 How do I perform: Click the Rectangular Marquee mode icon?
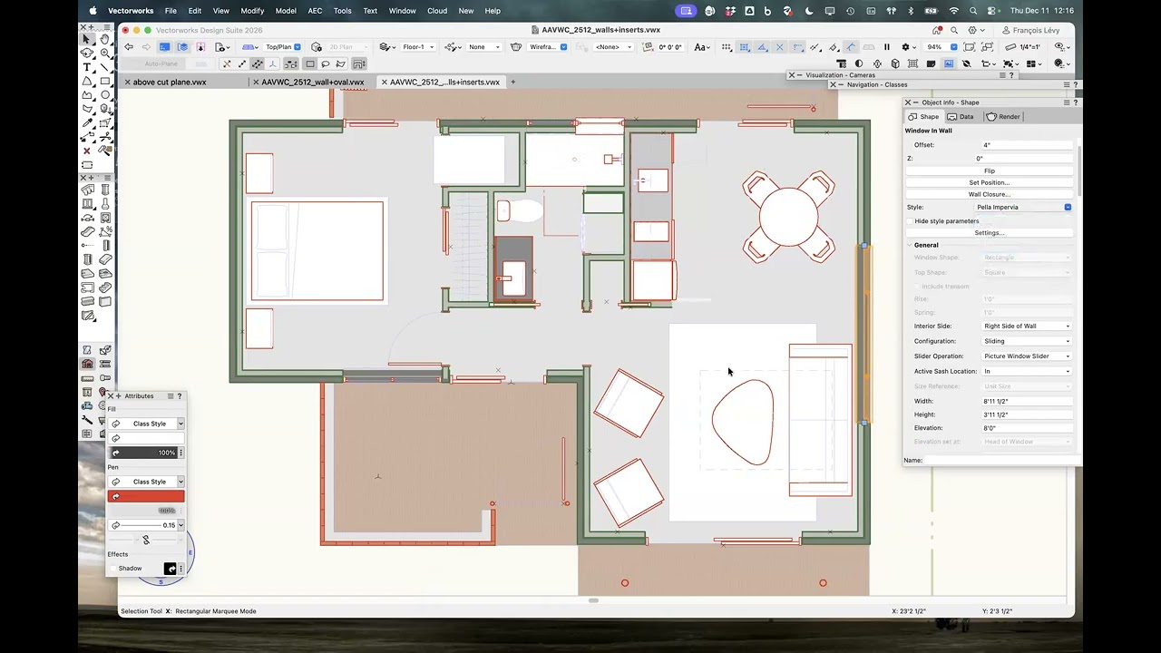(x=310, y=63)
